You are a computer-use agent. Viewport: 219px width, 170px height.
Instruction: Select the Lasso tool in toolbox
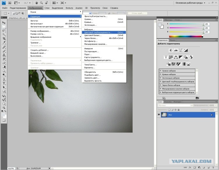(4, 31)
